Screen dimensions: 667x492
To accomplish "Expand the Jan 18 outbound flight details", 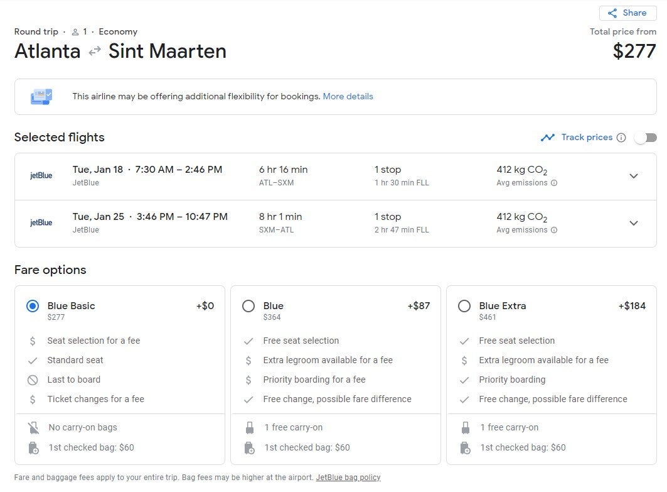I will click(634, 176).
